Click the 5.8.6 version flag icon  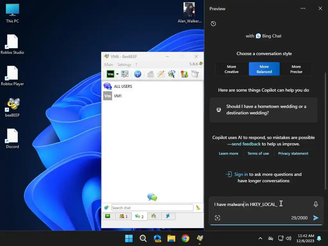point(201,64)
